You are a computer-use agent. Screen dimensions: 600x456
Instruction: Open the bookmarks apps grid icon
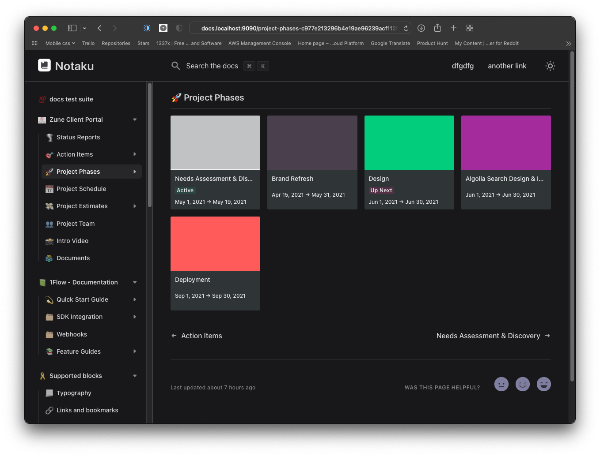[x=34, y=43]
